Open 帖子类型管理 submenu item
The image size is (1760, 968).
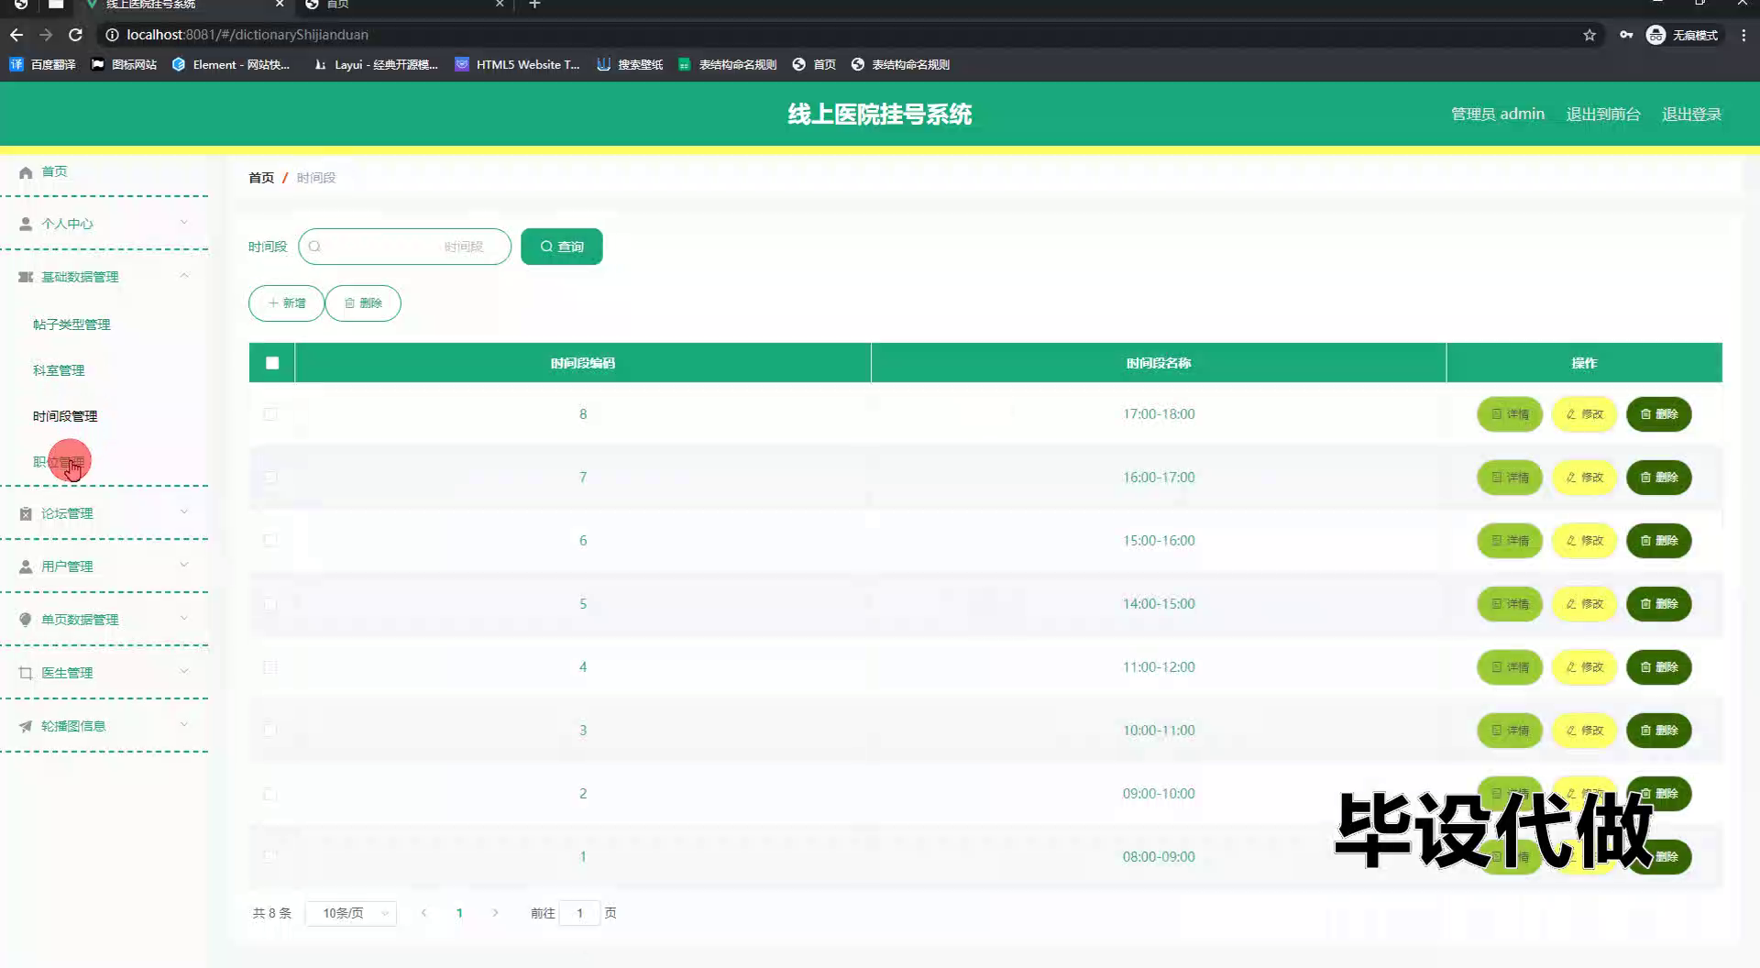tap(71, 324)
